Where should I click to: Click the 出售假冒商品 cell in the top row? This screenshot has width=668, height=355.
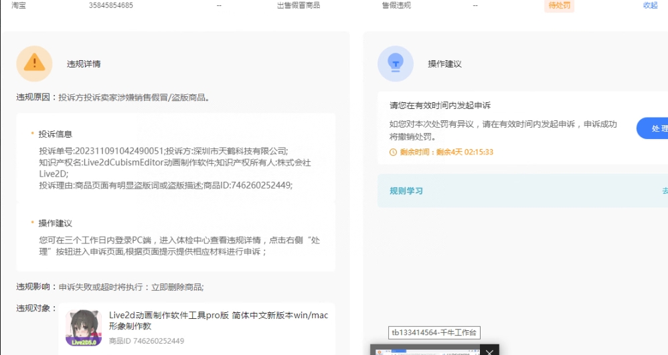pos(299,5)
